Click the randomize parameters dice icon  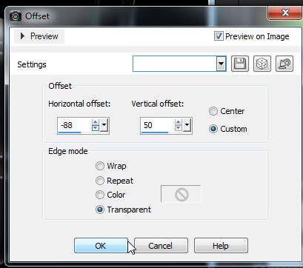(x=262, y=64)
